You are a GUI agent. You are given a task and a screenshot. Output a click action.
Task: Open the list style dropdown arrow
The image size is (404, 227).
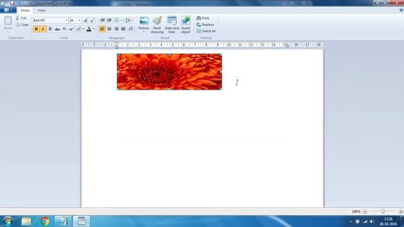[x=122, y=20]
